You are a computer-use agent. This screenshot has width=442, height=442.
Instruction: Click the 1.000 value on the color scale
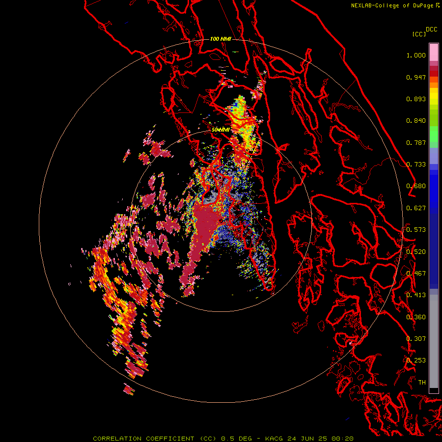(416, 55)
